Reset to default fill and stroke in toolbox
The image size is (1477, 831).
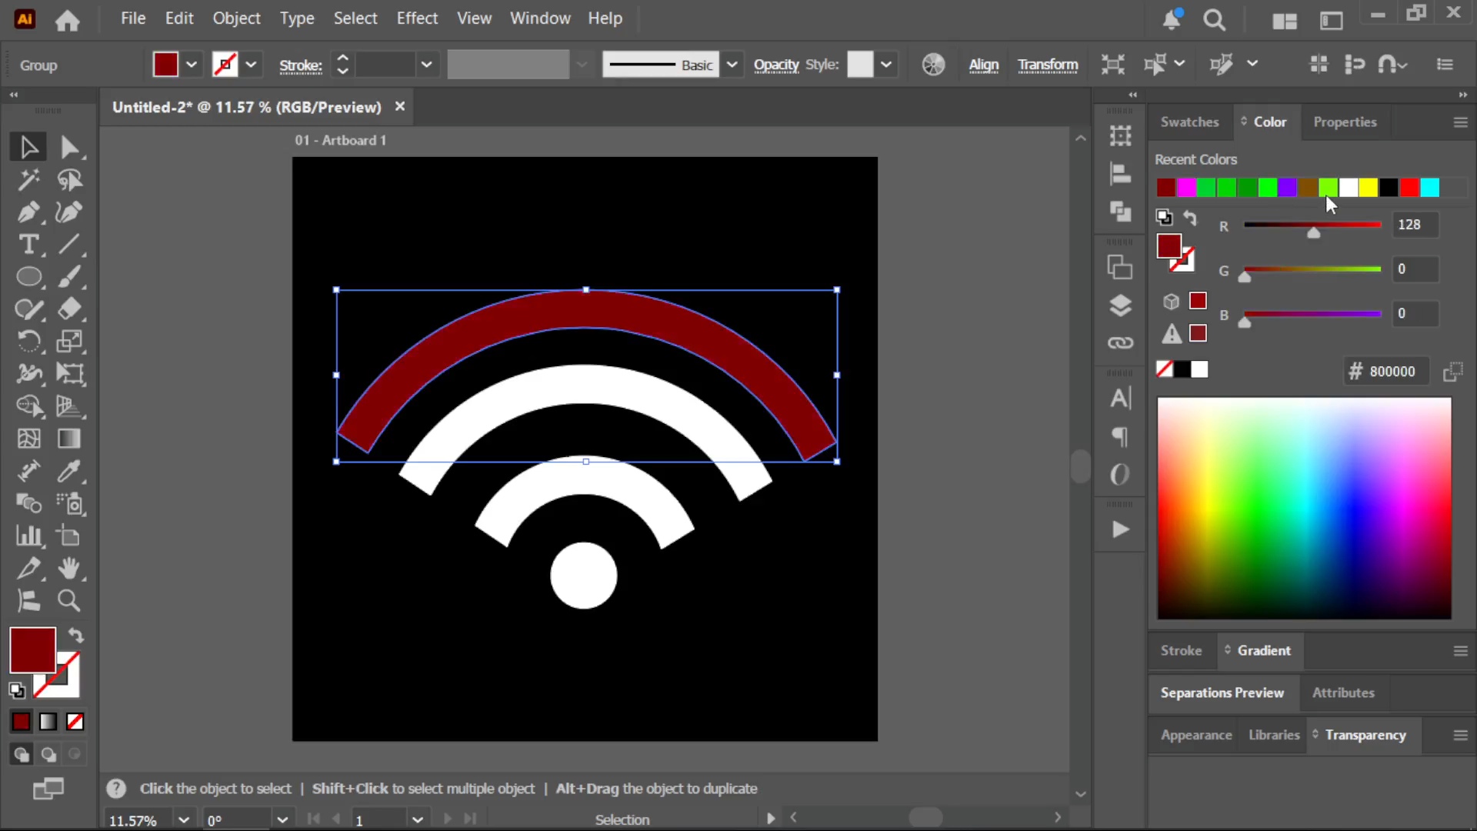pos(17,690)
